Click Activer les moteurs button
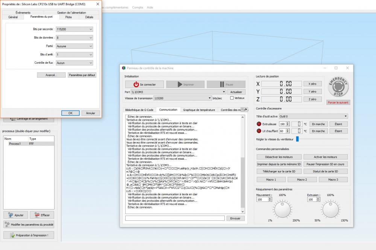Image resolution: width=376 pixels, height=250 pixels. (x=325, y=157)
